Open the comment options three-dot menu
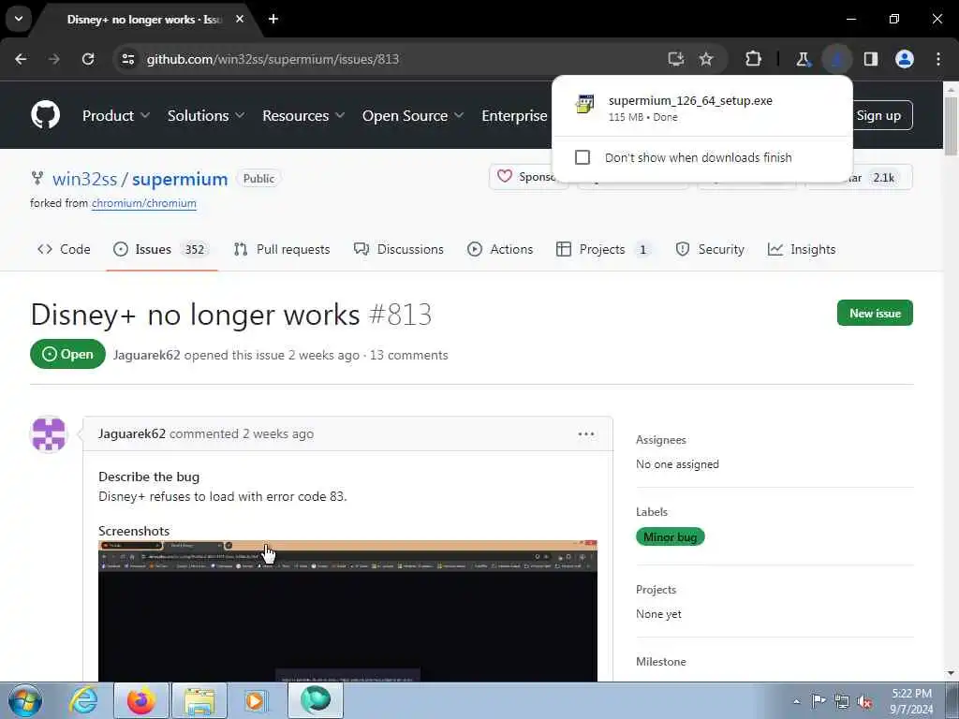 pos(586,434)
